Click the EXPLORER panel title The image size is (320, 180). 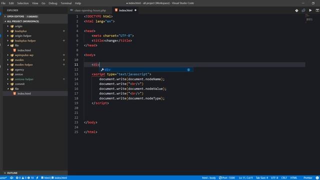point(12,10)
